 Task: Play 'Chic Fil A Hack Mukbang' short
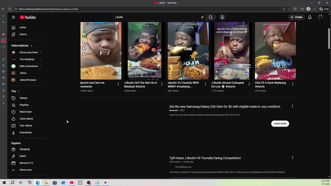[275, 51]
